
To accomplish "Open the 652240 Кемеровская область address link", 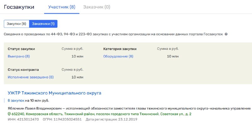I will pos(101,114).
